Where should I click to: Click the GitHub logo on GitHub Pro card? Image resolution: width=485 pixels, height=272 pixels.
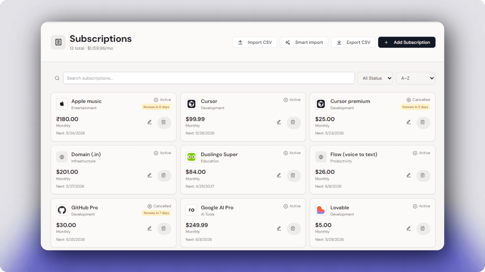(62, 210)
